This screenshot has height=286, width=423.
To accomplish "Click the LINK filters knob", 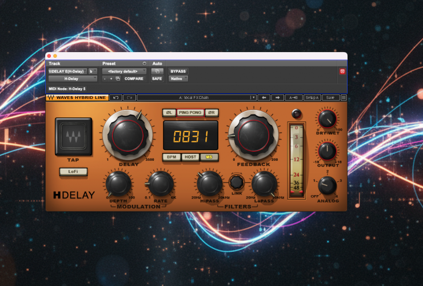I will (237, 182).
